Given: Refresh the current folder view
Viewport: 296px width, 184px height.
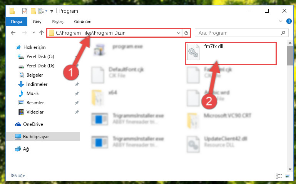Looking at the screenshot, I should [186, 33].
